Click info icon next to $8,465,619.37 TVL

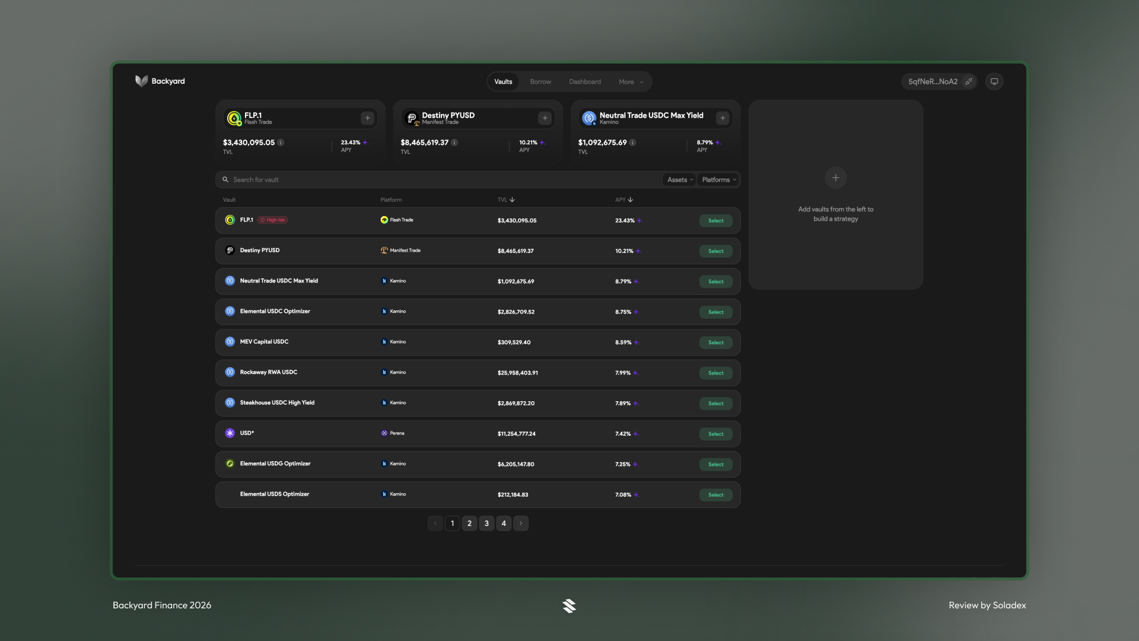click(454, 142)
